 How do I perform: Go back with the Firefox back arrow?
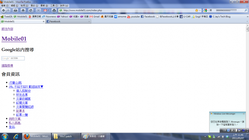[x=4, y=10]
